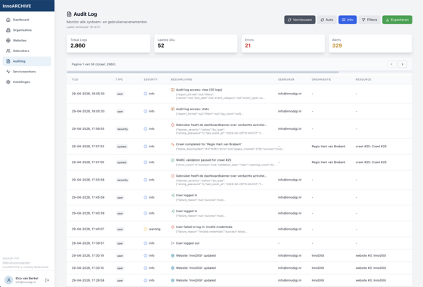Screen dimensions: 423x287
Task: Click the BESCHRIJVING column header
Action: tap(181, 79)
